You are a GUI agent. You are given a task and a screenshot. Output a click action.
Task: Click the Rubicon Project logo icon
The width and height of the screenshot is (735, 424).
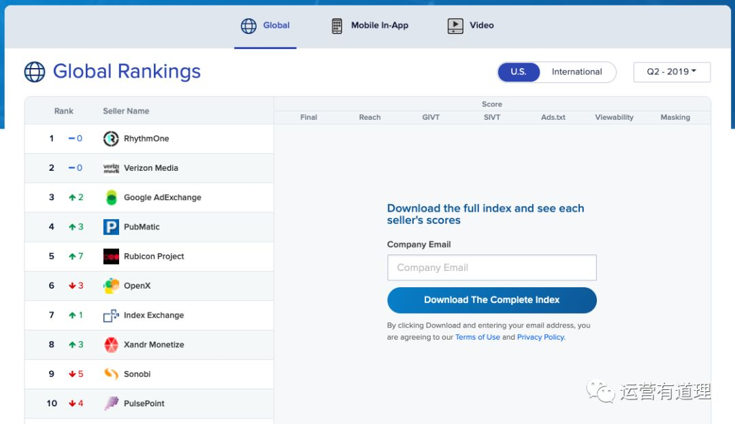coord(111,257)
